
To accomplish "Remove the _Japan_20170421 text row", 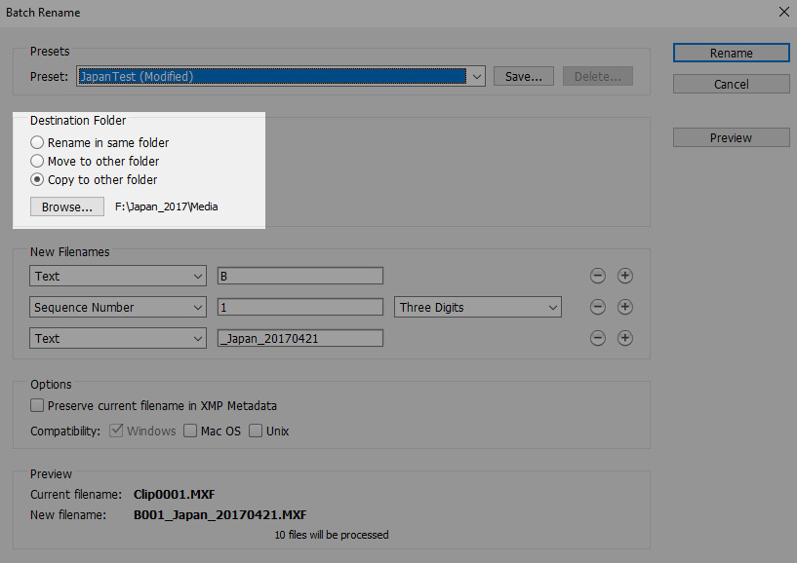I will pos(597,338).
